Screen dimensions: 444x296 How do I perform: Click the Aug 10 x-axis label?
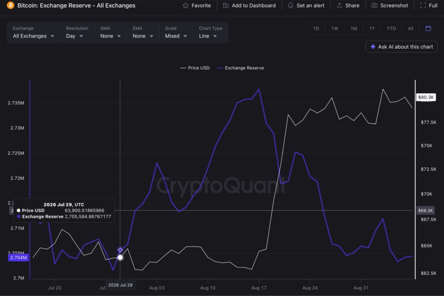pyautogui.click(x=208, y=288)
